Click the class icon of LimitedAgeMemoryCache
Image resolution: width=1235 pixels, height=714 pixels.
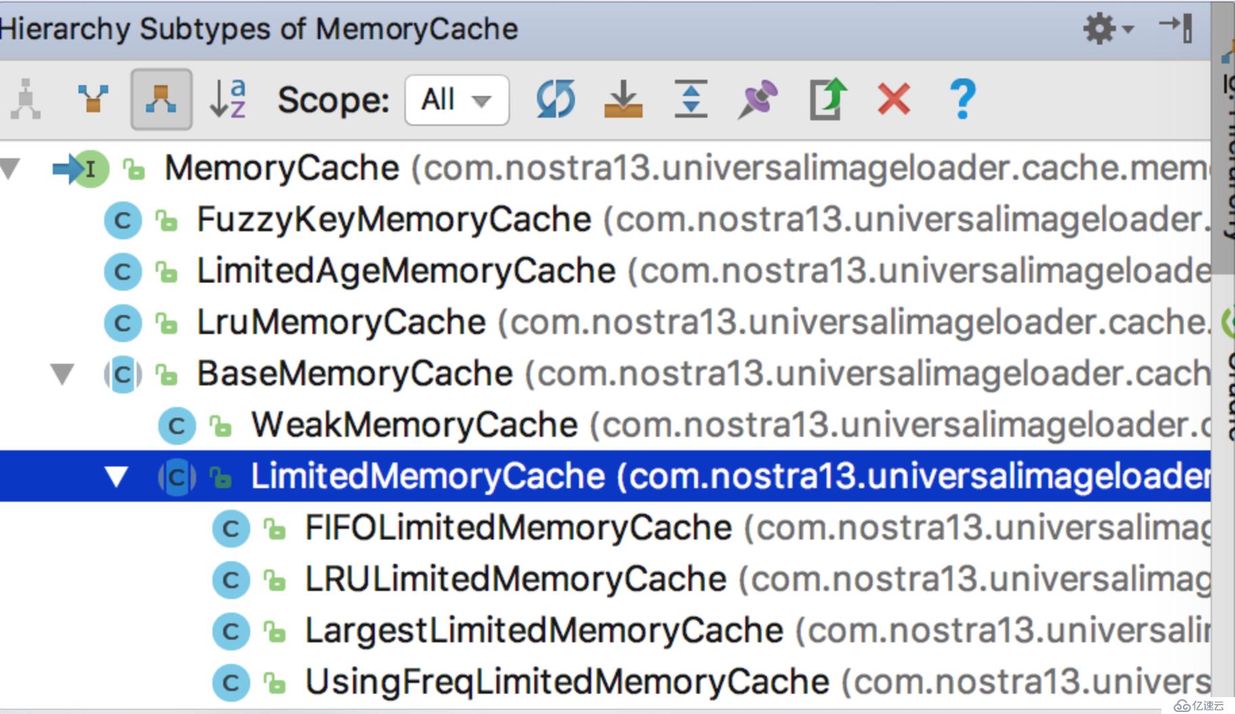[x=122, y=272]
